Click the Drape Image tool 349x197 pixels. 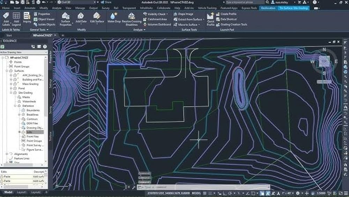183,14
